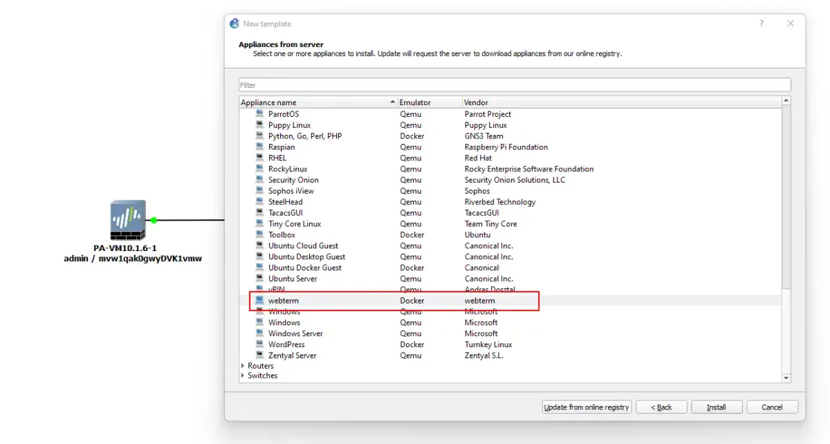Select the Tiny Core Linux icon

click(x=259, y=224)
